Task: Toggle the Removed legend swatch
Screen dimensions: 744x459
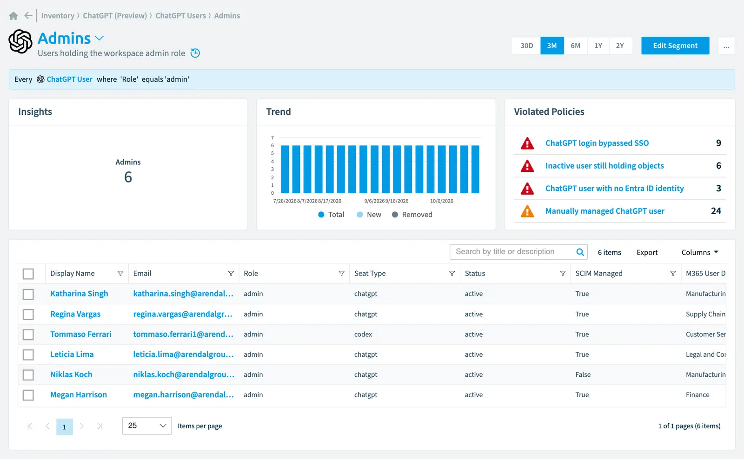Action: 395,215
